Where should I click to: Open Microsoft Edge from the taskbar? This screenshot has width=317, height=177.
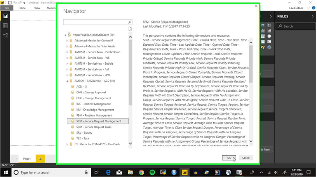[108, 172]
